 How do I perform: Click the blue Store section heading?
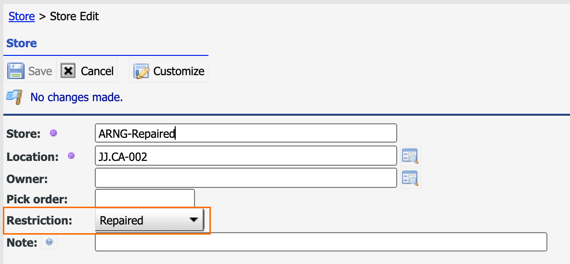22,43
